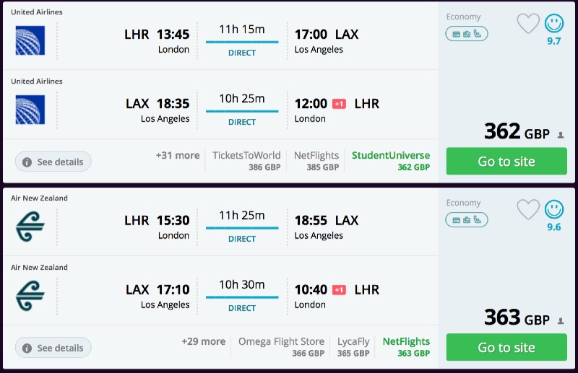Select LycaFly 365 GBP offer
The width and height of the screenshot is (578, 373).
pyautogui.click(x=353, y=346)
